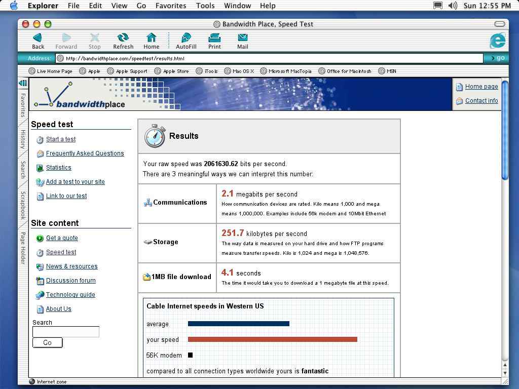Image resolution: width=519 pixels, height=389 pixels.
Task: Click the page icon beside Home page
Action: (x=459, y=87)
